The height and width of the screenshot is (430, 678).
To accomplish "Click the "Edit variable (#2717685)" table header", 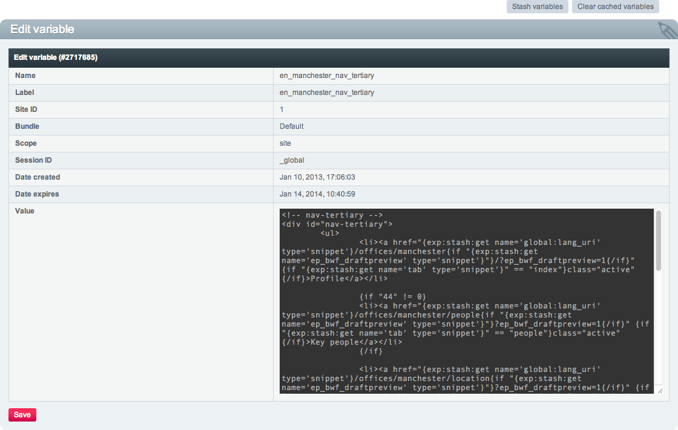I will 56,57.
